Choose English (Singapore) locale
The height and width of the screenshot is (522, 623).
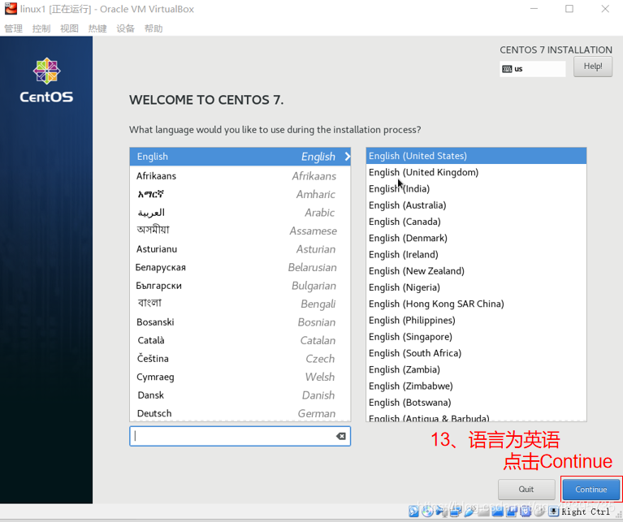click(x=476, y=337)
